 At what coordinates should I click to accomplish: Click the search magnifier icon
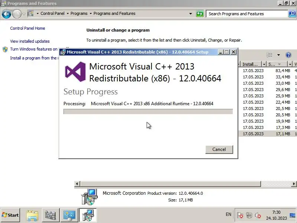(x=292, y=14)
